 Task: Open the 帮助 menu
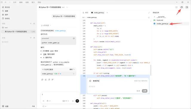(39, 2)
